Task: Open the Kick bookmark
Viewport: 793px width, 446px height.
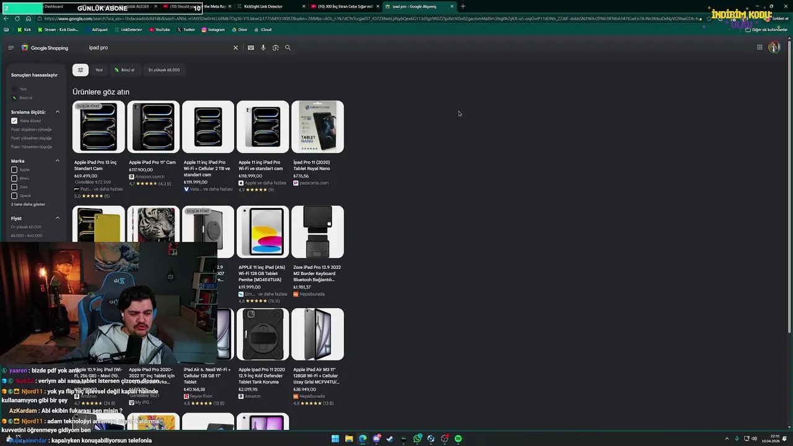Action: (x=24, y=30)
